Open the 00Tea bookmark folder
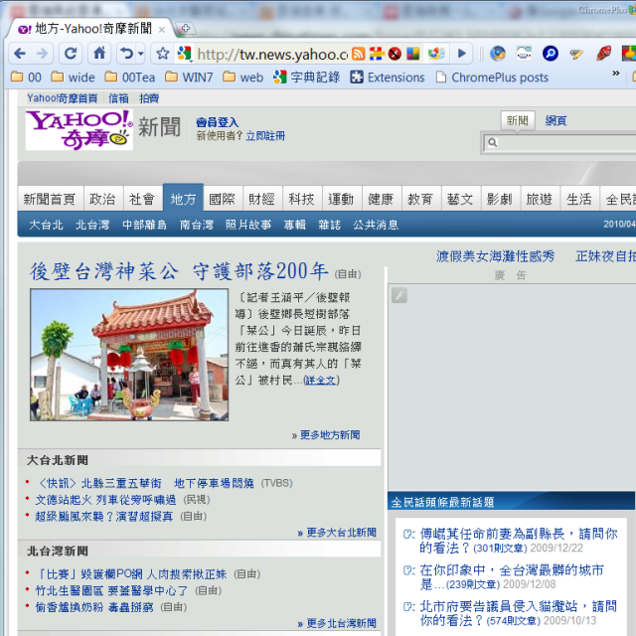Viewport: 636px width, 636px height. click(x=130, y=78)
